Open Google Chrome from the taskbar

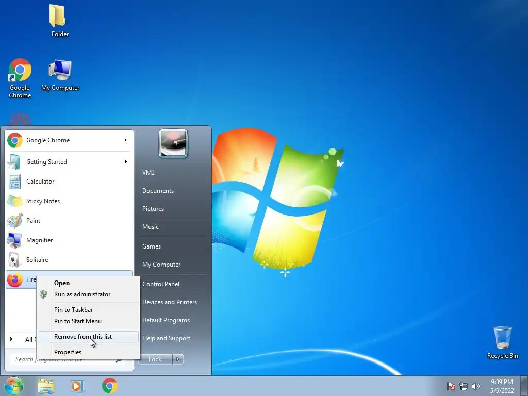coord(110,386)
